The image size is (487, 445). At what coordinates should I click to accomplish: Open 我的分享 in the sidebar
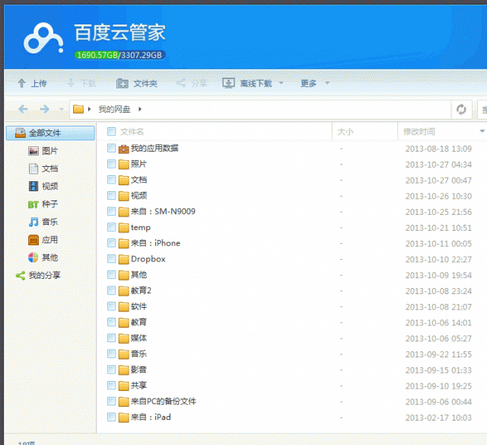click(38, 276)
